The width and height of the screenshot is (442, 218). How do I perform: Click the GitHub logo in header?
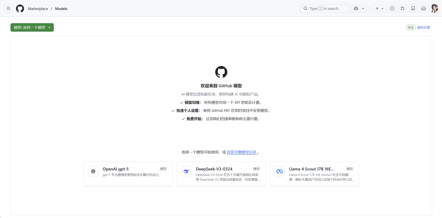20,9
